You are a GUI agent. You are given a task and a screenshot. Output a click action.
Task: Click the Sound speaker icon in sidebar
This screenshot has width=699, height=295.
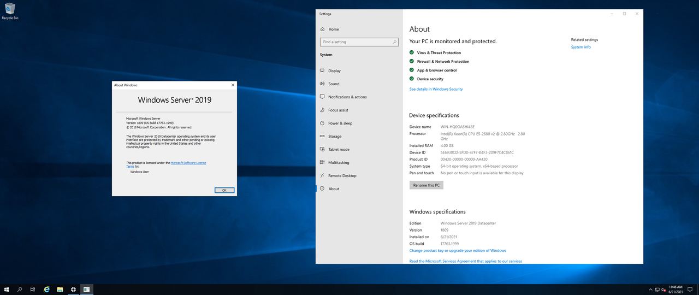pyautogui.click(x=322, y=84)
